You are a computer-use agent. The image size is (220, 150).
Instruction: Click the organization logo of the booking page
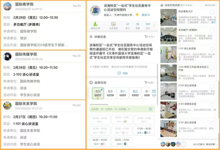pos(95,10)
